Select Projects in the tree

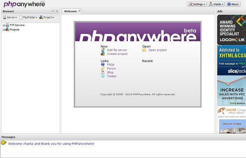coord(14,29)
